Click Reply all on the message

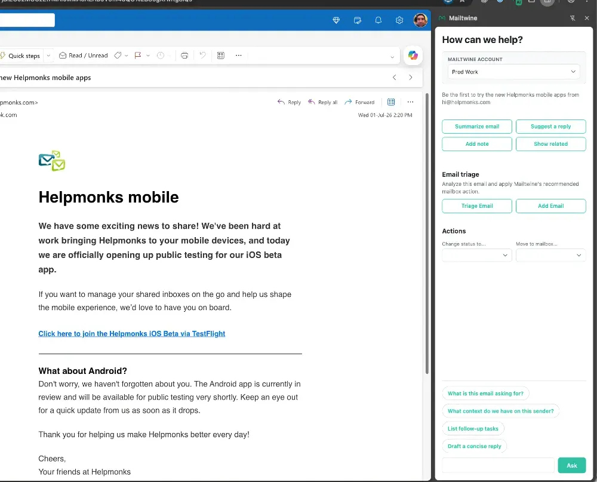(322, 102)
